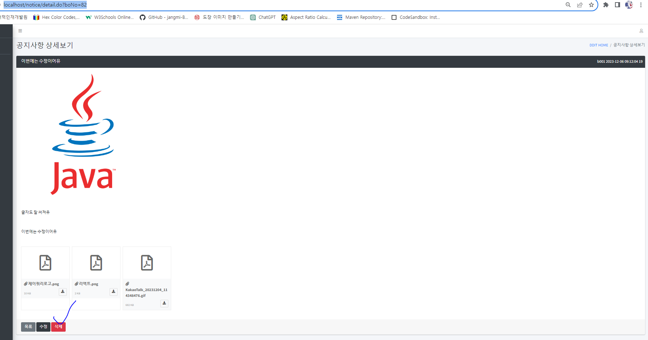The height and width of the screenshot is (340, 648).
Task: Click the 10 KB file size label
Action: (x=28, y=294)
